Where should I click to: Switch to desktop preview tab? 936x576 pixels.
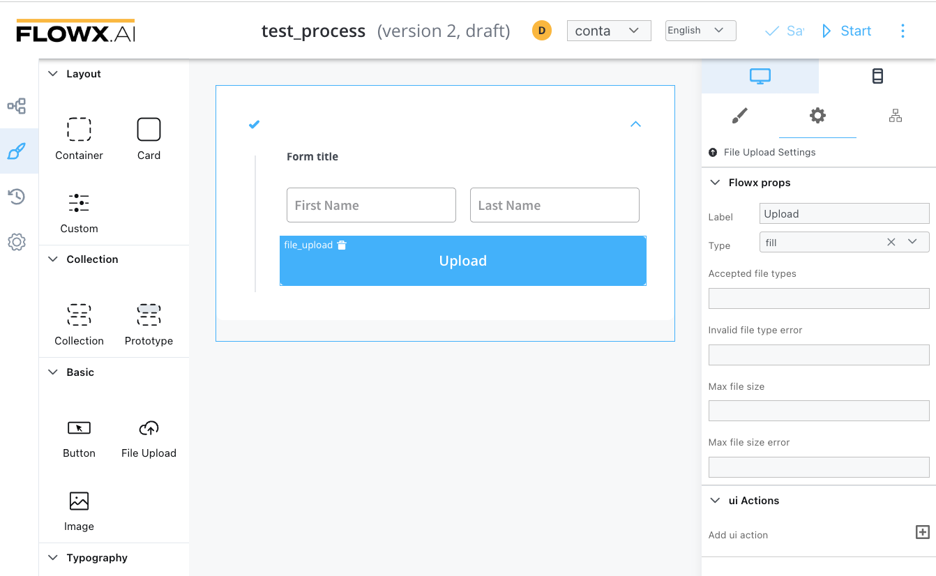coord(760,76)
